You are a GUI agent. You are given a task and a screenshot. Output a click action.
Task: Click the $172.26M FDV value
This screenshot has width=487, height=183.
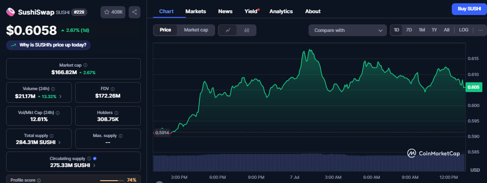tap(108, 96)
